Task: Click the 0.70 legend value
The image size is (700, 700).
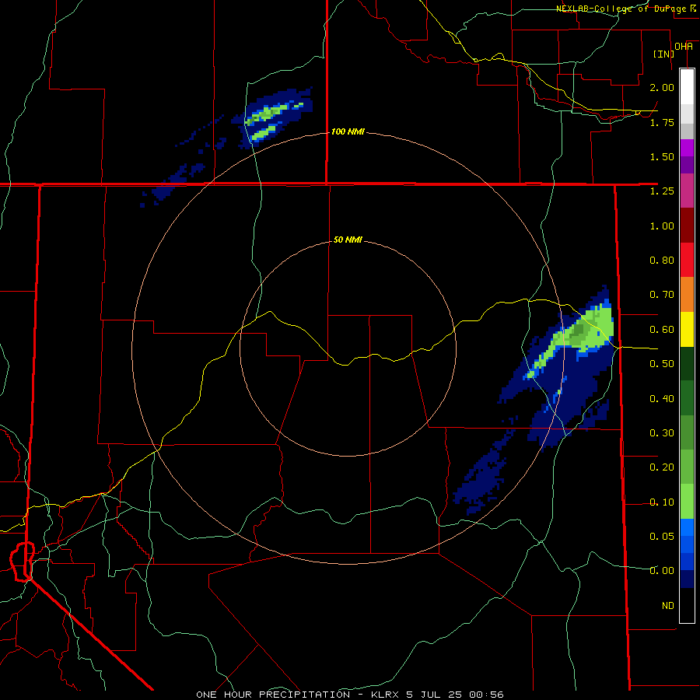Action: point(662,295)
